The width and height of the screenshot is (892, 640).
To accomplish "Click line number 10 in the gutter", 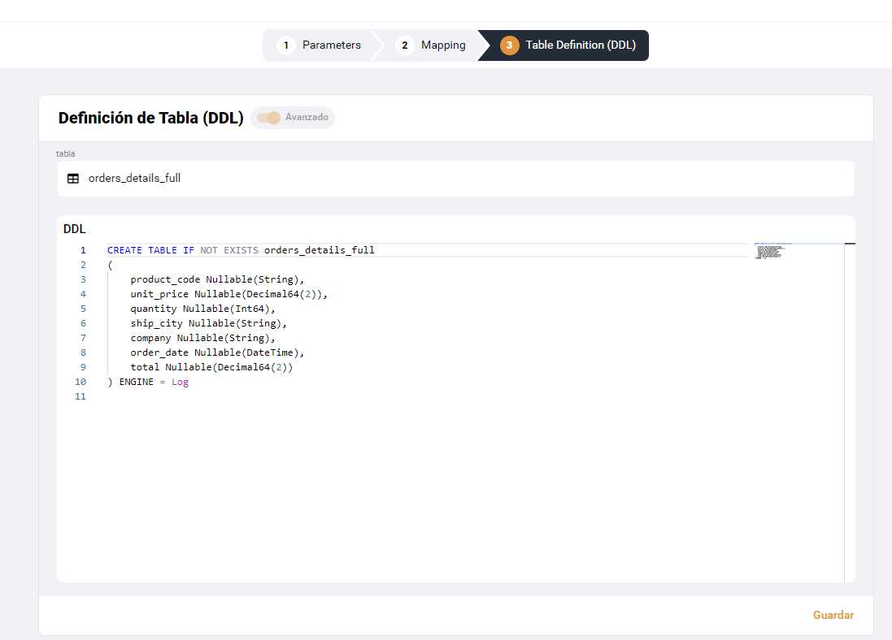I will click(80, 382).
